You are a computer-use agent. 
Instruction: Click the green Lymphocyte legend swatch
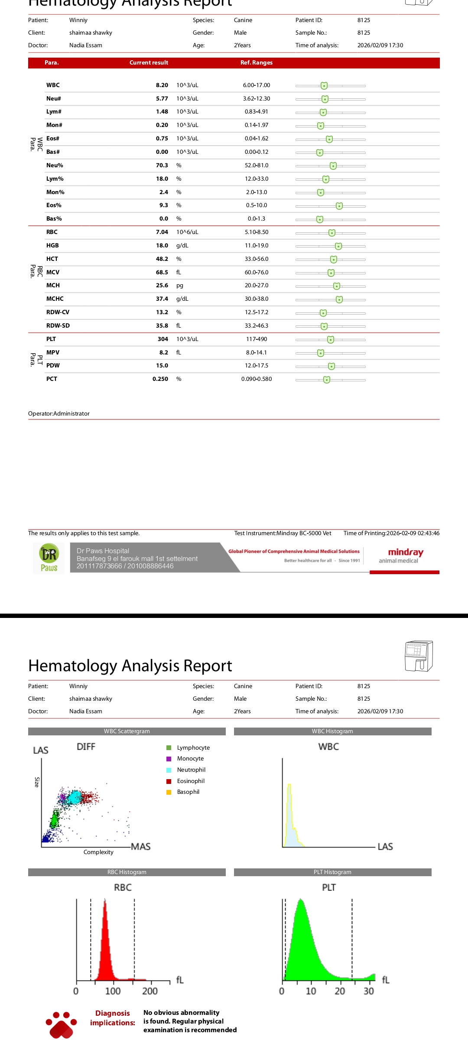click(169, 747)
